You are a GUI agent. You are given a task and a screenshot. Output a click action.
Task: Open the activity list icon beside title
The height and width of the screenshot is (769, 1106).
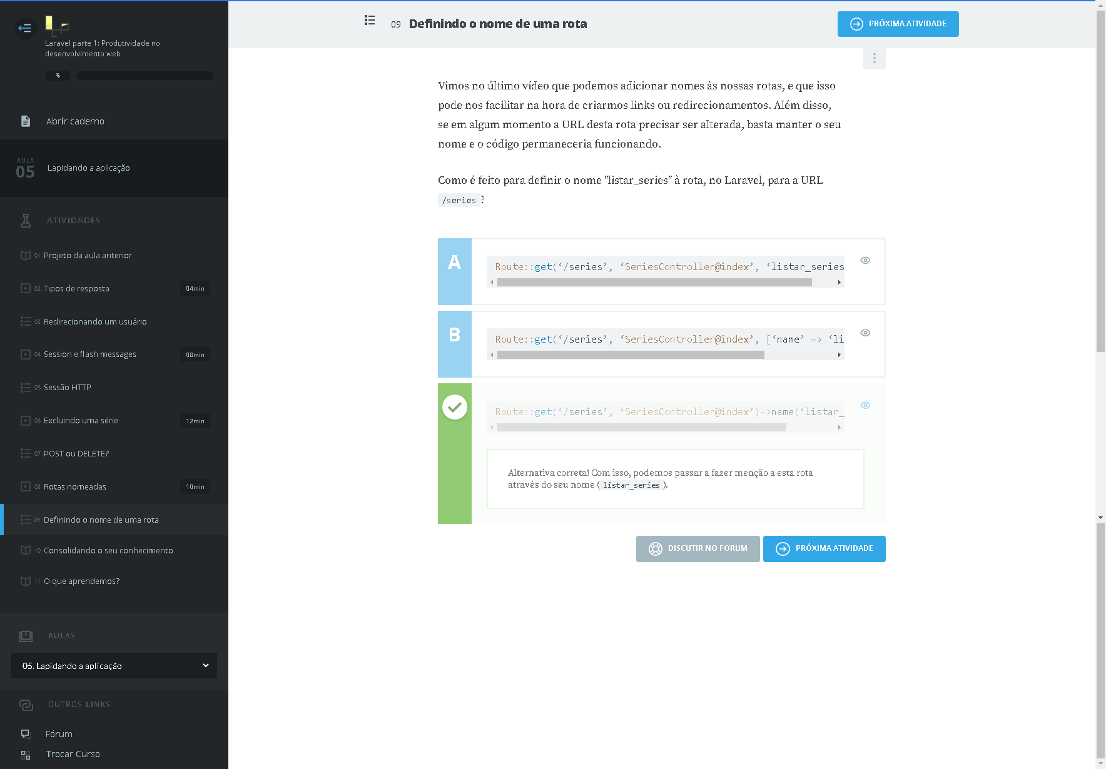pos(370,21)
